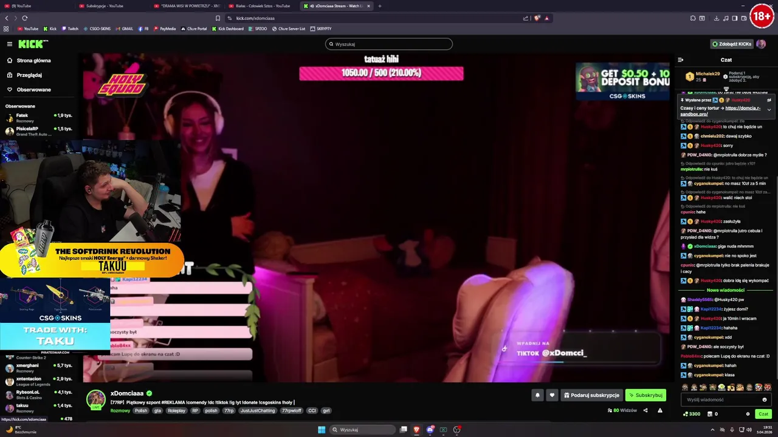778x437 pixels.
Task: Open Brave browser taskbar icon
Action: point(417,430)
